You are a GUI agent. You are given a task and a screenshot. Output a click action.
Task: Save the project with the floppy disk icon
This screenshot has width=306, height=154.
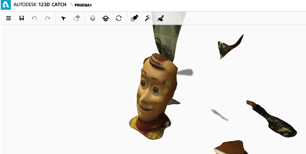click(22, 18)
